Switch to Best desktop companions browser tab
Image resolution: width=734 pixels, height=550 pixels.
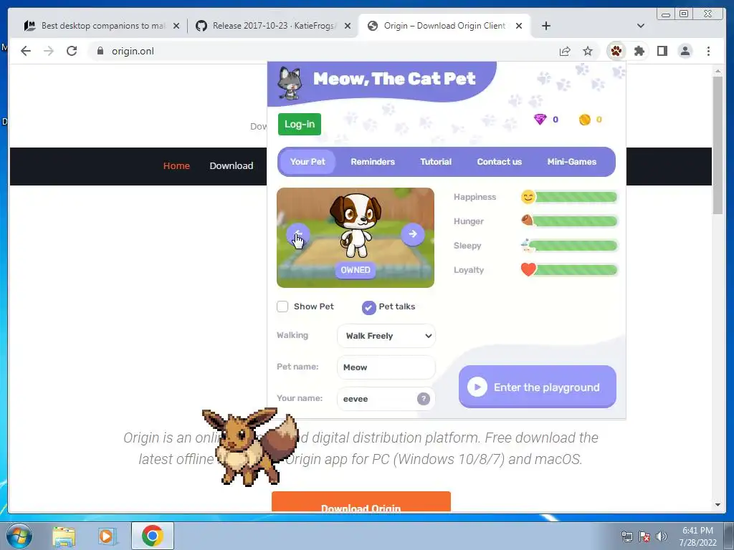(100, 26)
